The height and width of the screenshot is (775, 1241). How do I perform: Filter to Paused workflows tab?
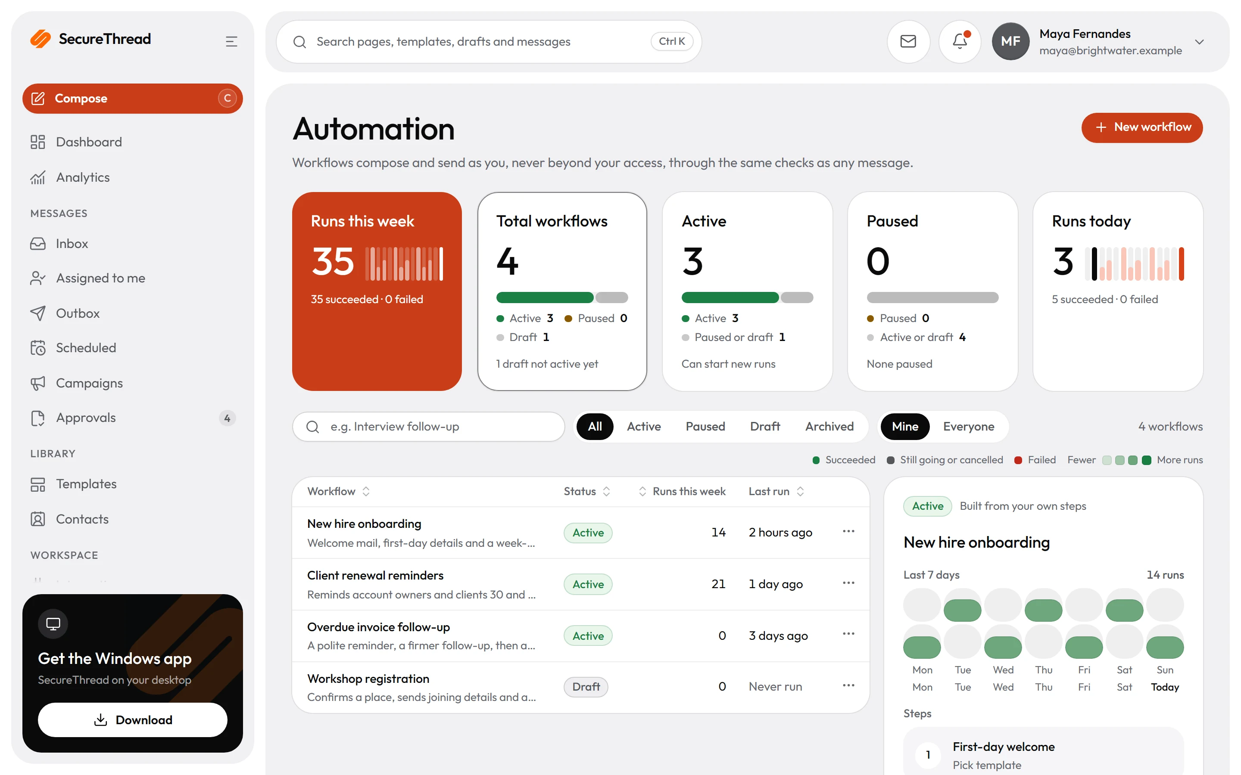point(705,426)
